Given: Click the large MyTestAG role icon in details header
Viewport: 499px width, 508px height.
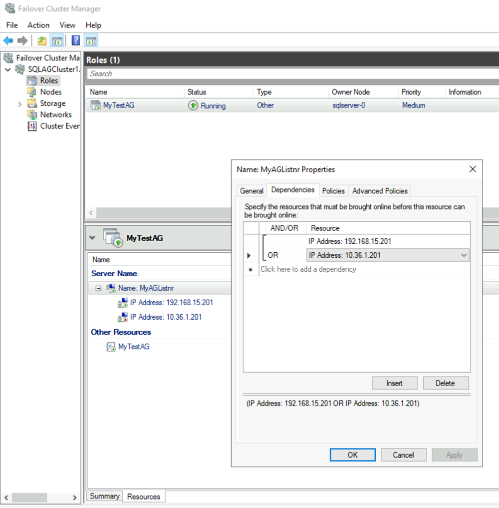Looking at the screenshot, I should (113, 238).
